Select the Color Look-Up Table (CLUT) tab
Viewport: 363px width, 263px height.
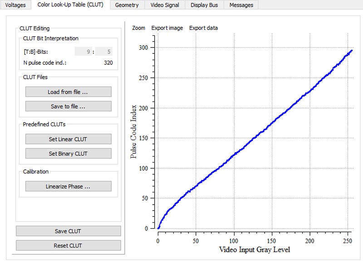point(70,5)
